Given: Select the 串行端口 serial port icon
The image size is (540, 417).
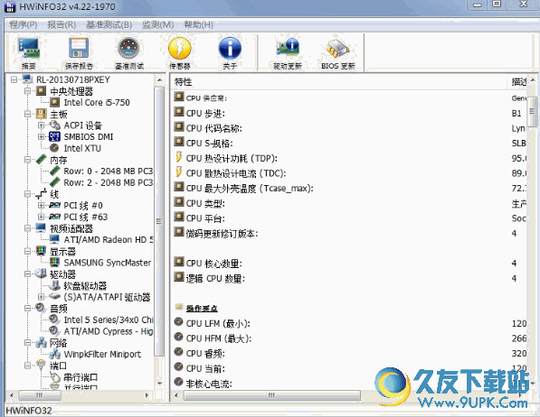Looking at the screenshot, I should (55, 376).
